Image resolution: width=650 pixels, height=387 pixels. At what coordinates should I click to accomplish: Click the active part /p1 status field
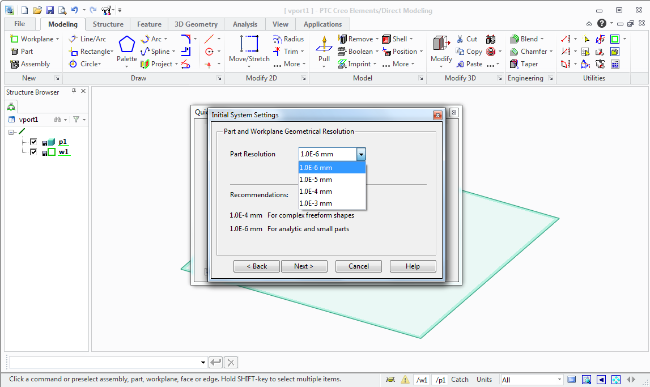(x=440, y=380)
